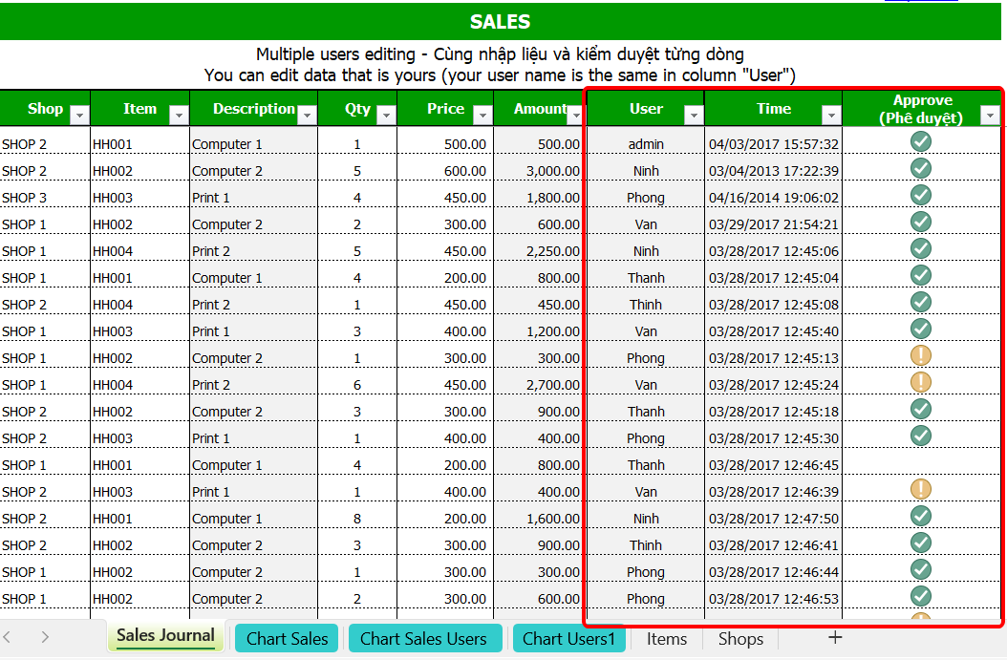The width and height of the screenshot is (1007, 660).
Task: Click the green approve checkmark in admin's row
Action: click(920, 142)
